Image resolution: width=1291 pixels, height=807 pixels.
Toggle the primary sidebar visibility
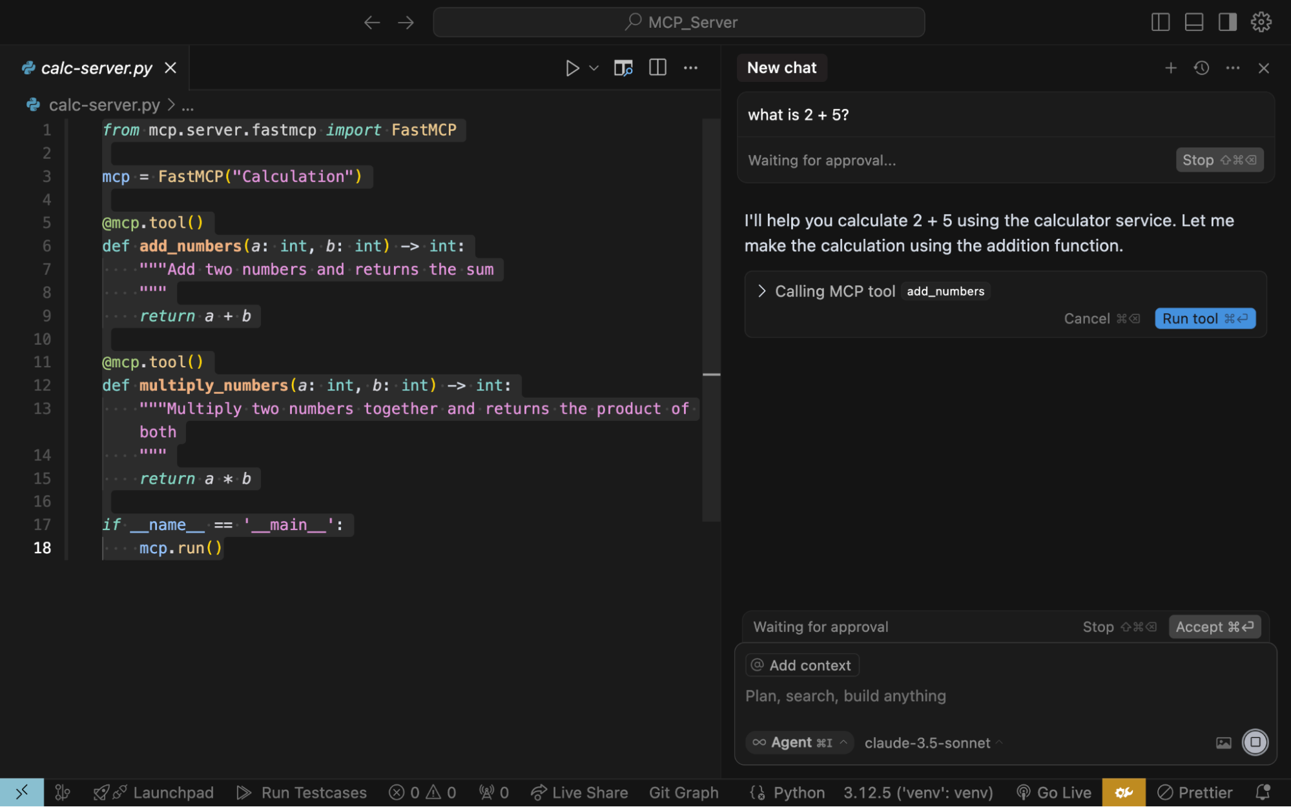click(1160, 21)
